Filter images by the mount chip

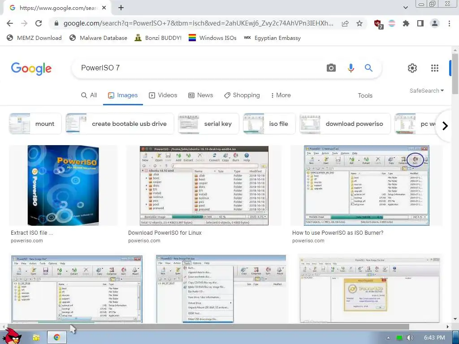click(x=35, y=124)
